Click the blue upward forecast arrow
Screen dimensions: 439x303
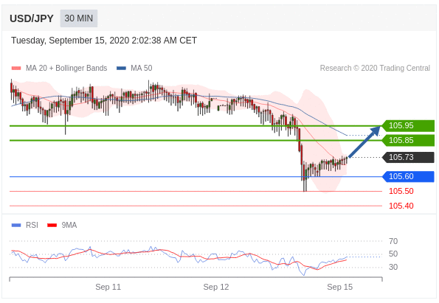(x=364, y=142)
